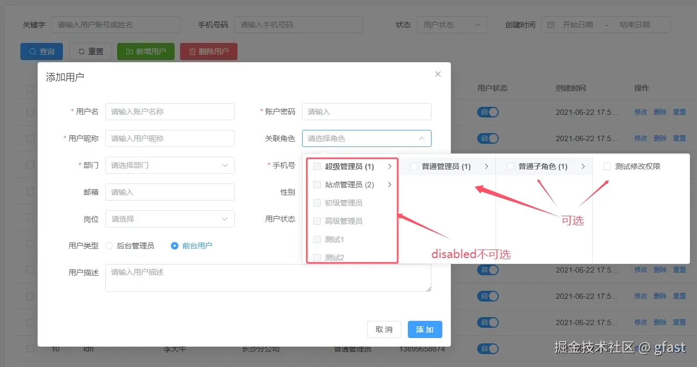Click 长沙分公司 cell in table
697x367 pixels.
pyautogui.click(x=261, y=349)
